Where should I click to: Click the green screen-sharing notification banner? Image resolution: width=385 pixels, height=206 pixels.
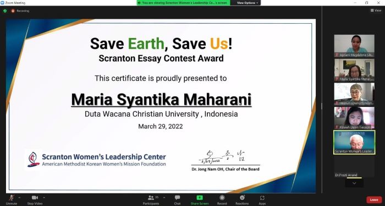click(183, 3)
